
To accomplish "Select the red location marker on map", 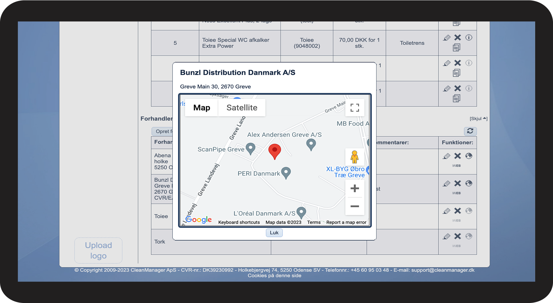I will [x=274, y=151].
